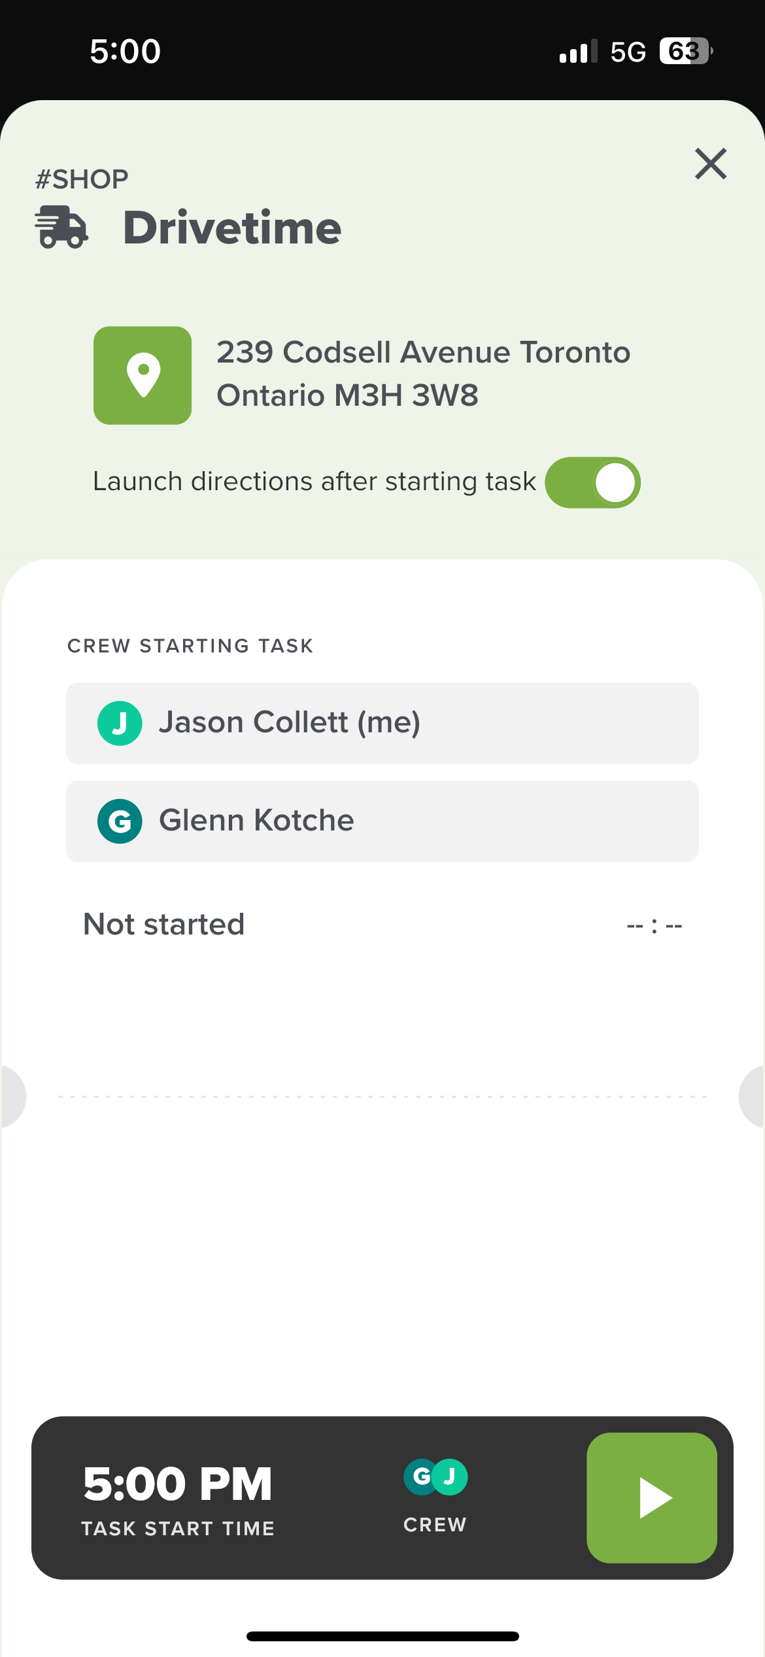Tap the --:-- elapsed time placeholder
Viewport: 765px width, 1657px height.
point(654,926)
